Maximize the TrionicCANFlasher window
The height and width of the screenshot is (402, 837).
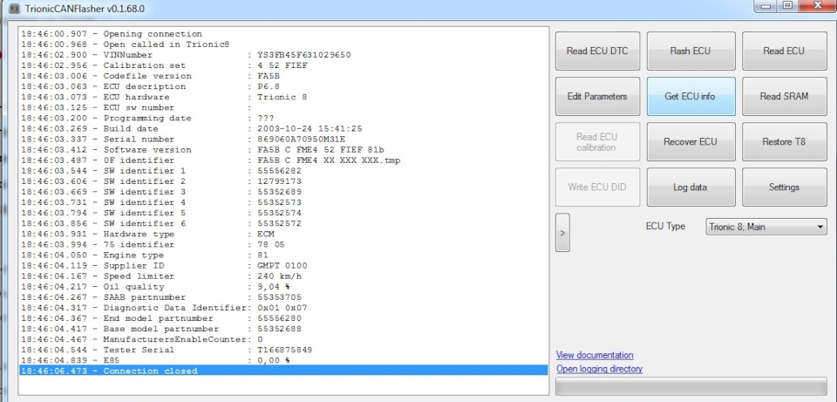pyautogui.click(x=786, y=5)
